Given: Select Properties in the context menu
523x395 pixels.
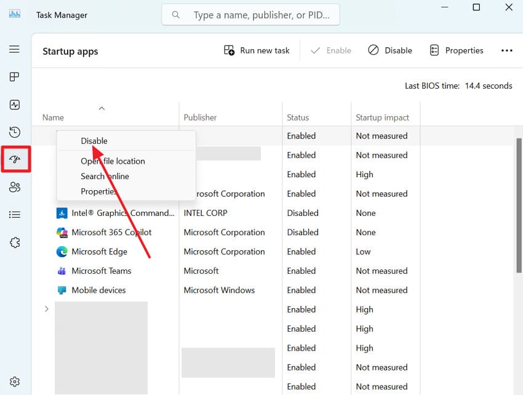Looking at the screenshot, I should click(100, 191).
